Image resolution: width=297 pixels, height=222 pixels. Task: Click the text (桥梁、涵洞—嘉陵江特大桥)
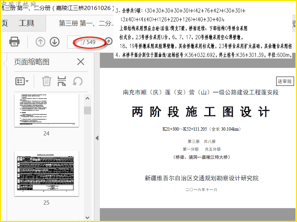pyautogui.click(x=202, y=157)
